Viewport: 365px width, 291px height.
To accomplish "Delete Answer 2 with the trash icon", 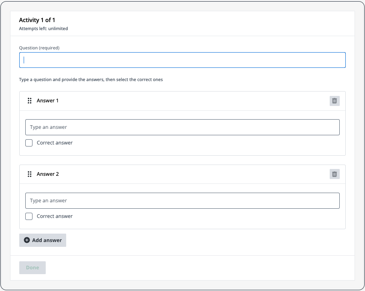I will 335,174.
